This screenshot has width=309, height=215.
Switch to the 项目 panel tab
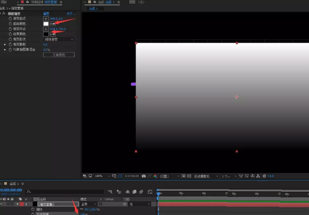(x=4, y=2)
